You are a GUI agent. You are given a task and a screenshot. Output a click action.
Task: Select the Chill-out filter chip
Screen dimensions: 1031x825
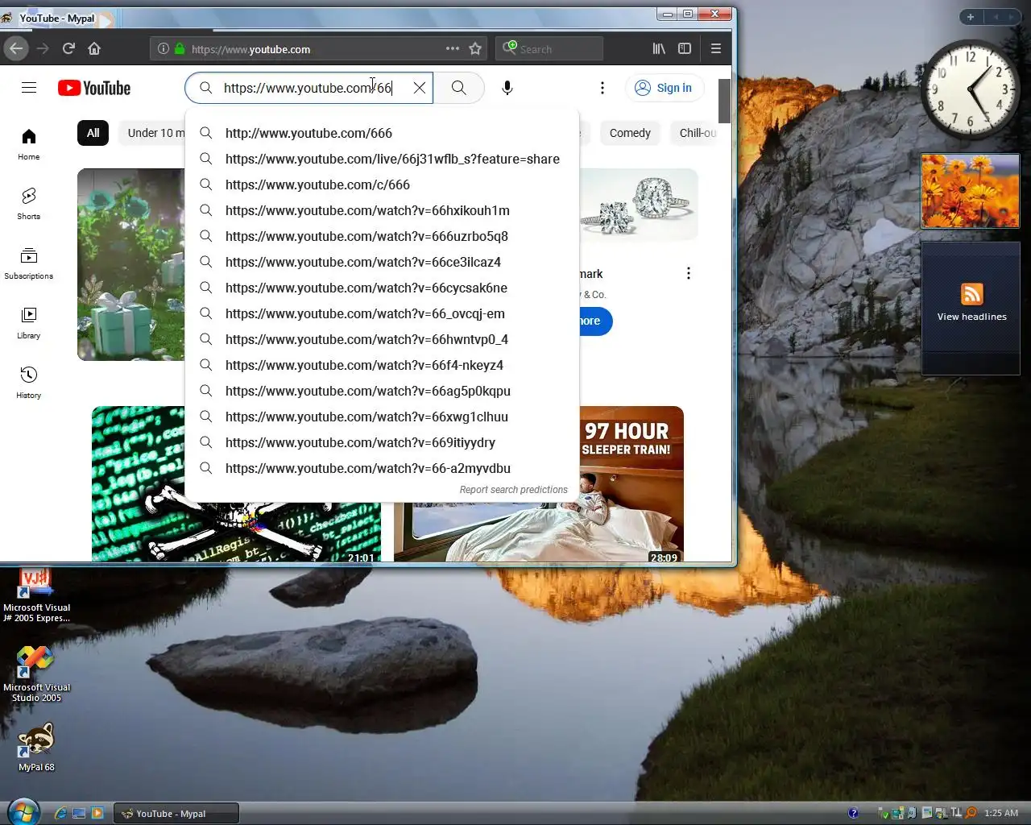tap(694, 133)
